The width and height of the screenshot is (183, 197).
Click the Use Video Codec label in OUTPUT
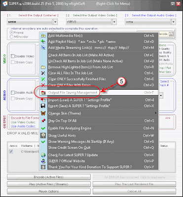(x=23, y=122)
